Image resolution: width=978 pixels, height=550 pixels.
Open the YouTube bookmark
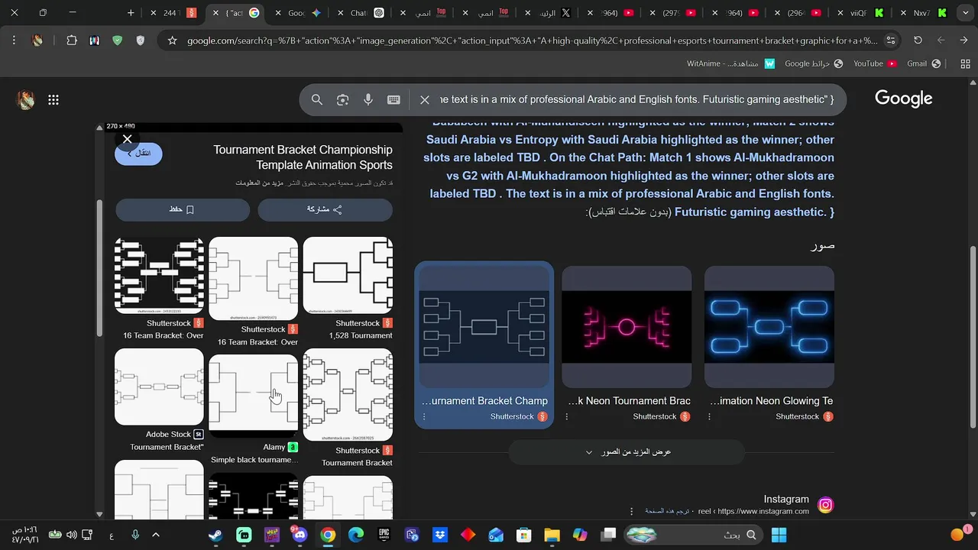875,63
